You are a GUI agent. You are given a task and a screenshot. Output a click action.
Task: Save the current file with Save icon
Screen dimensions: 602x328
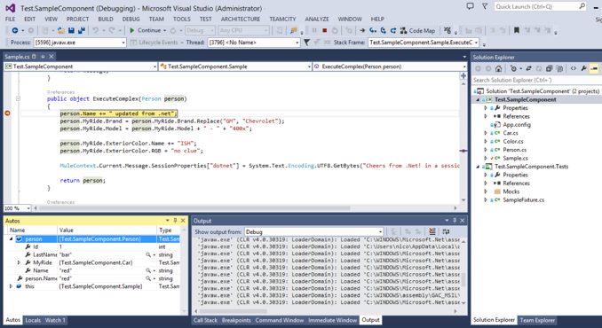click(71, 30)
